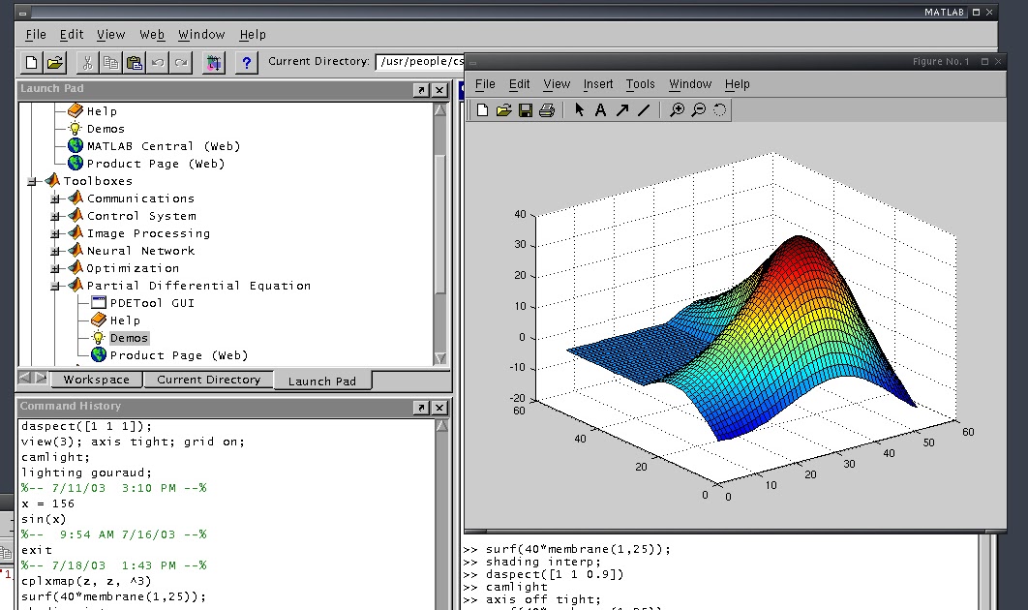Viewport: 1028px width, 610px height.
Task: Open PDETool GUI from Launch Pad
Action: [152, 303]
